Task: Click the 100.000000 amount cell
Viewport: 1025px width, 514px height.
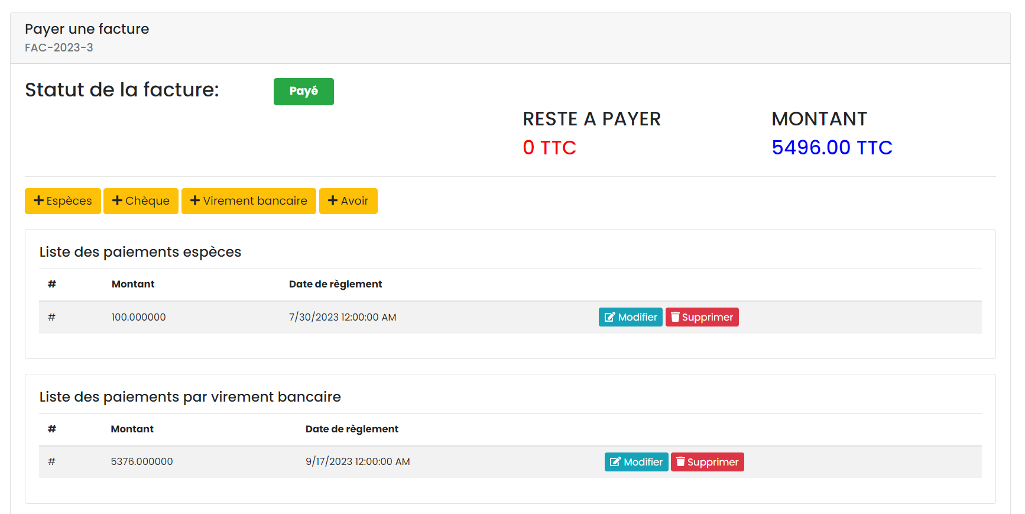Action: tap(139, 318)
